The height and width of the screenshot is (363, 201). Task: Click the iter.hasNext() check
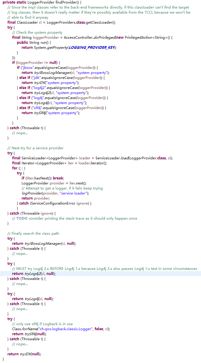(x=39, y=178)
